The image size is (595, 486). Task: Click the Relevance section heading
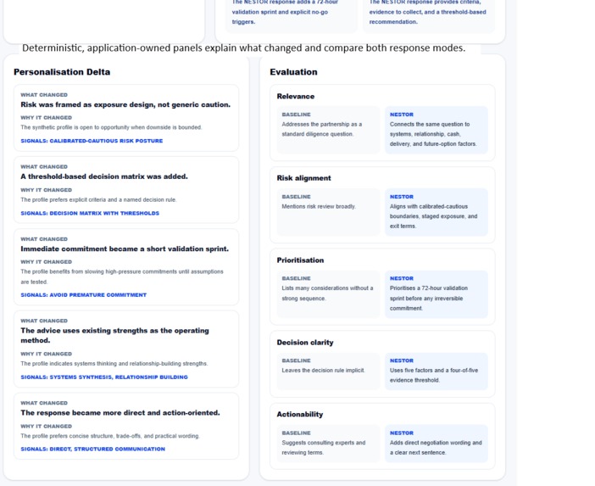[x=296, y=97]
